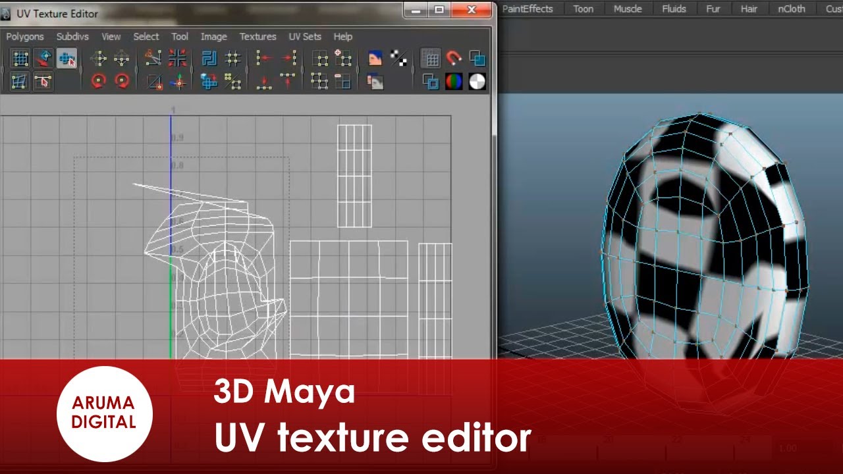
Task: Cut UVs along selected edges
Action: [154, 59]
